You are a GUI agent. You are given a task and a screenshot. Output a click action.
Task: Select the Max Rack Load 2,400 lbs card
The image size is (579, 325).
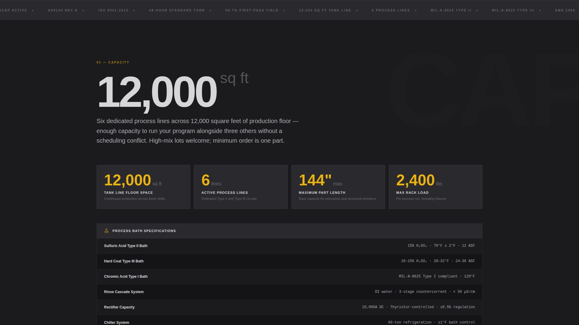pos(435,187)
